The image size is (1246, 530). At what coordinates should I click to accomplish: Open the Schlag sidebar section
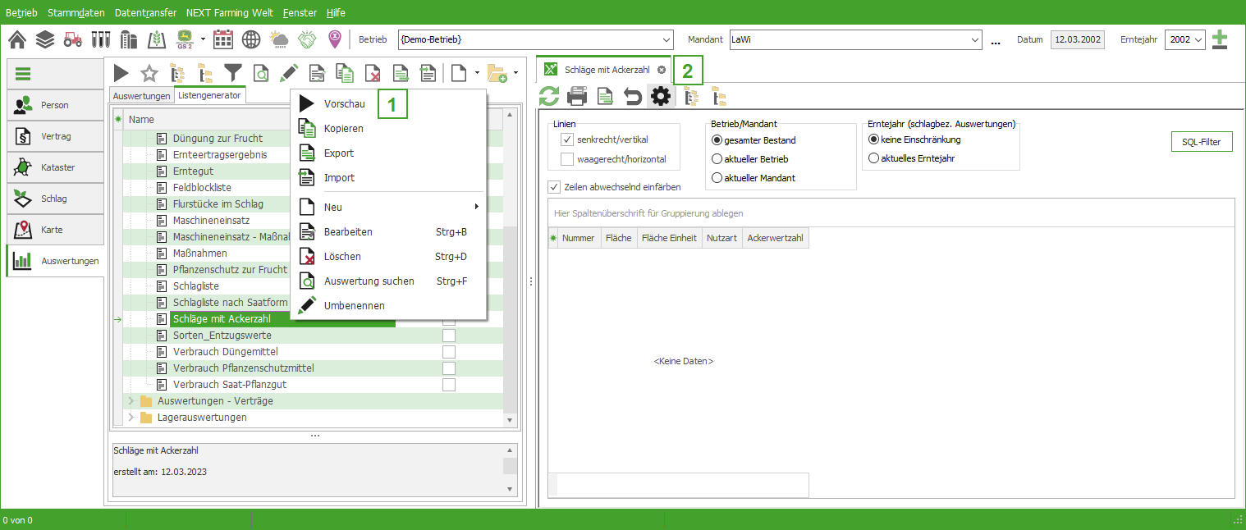point(55,199)
